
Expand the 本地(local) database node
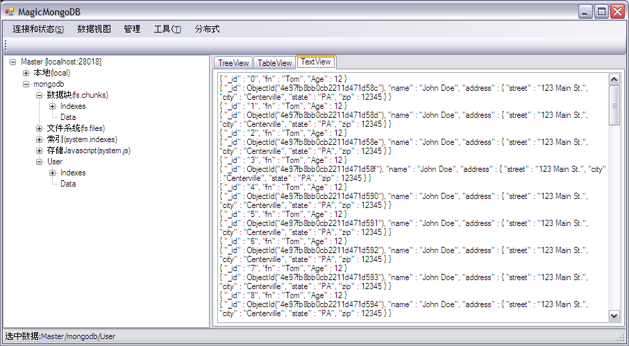coord(26,73)
